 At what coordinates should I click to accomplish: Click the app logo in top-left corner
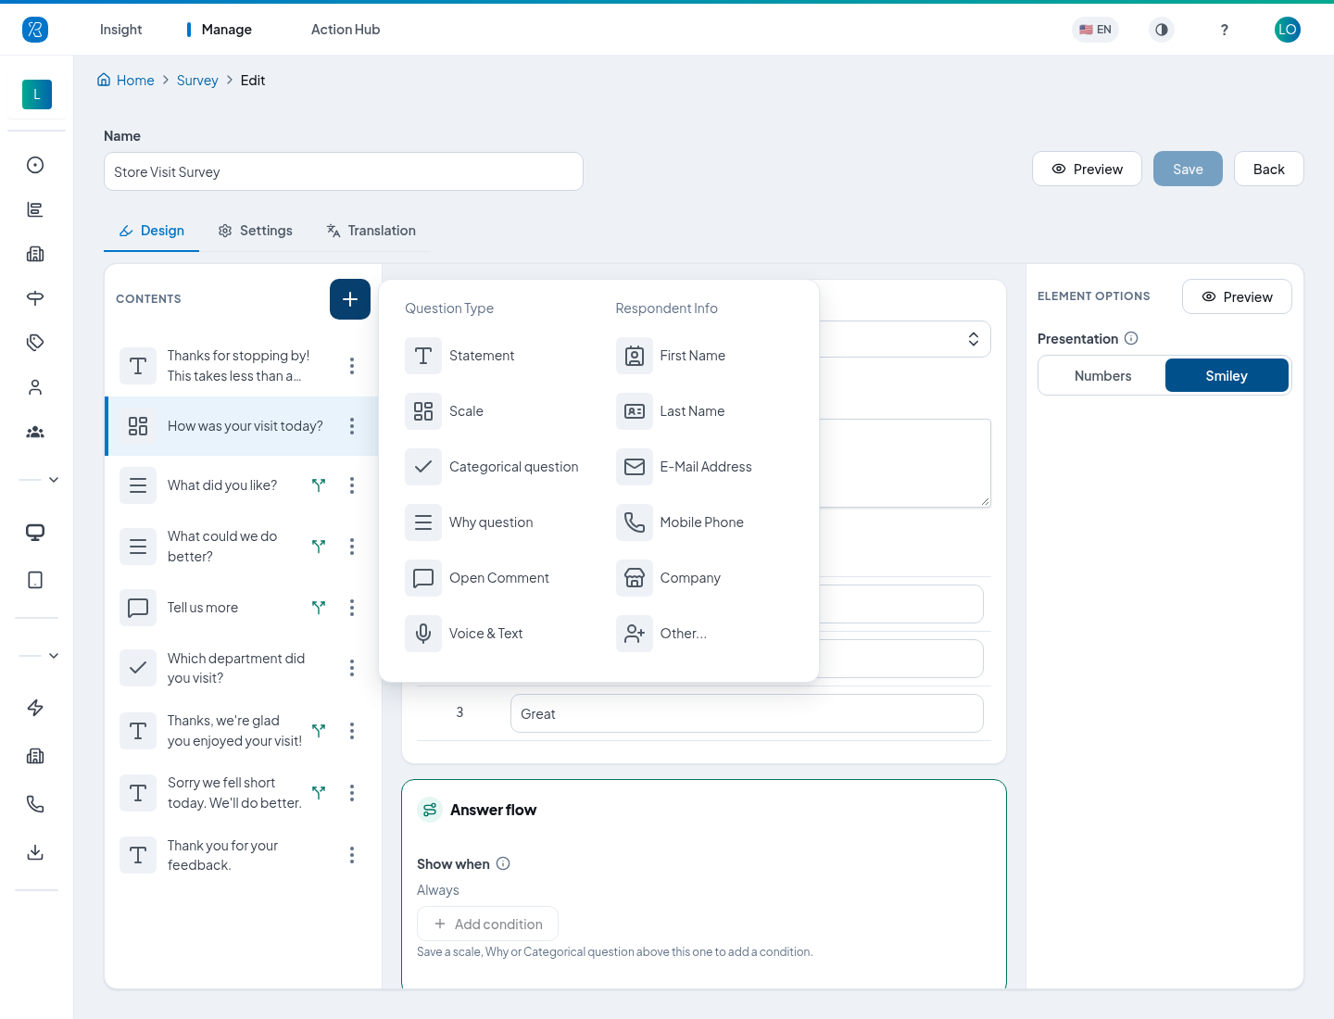(x=35, y=30)
